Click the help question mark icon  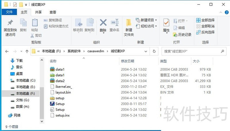pos(227,12)
